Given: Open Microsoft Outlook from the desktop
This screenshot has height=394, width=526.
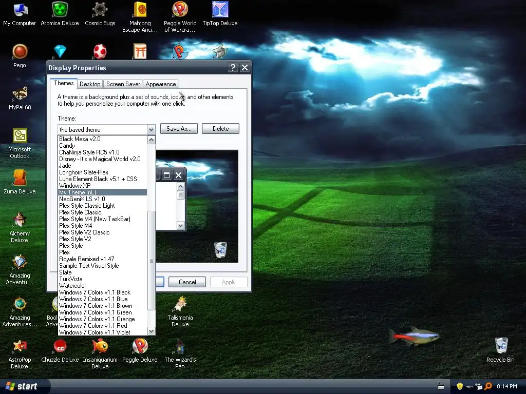Looking at the screenshot, I should pyautogui.click(x=20, y=144).
